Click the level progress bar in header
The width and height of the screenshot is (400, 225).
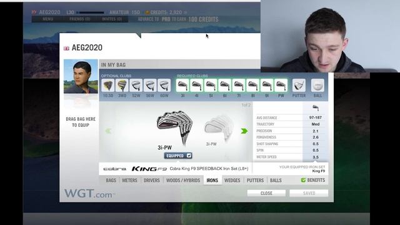click(x=91, y=12)
